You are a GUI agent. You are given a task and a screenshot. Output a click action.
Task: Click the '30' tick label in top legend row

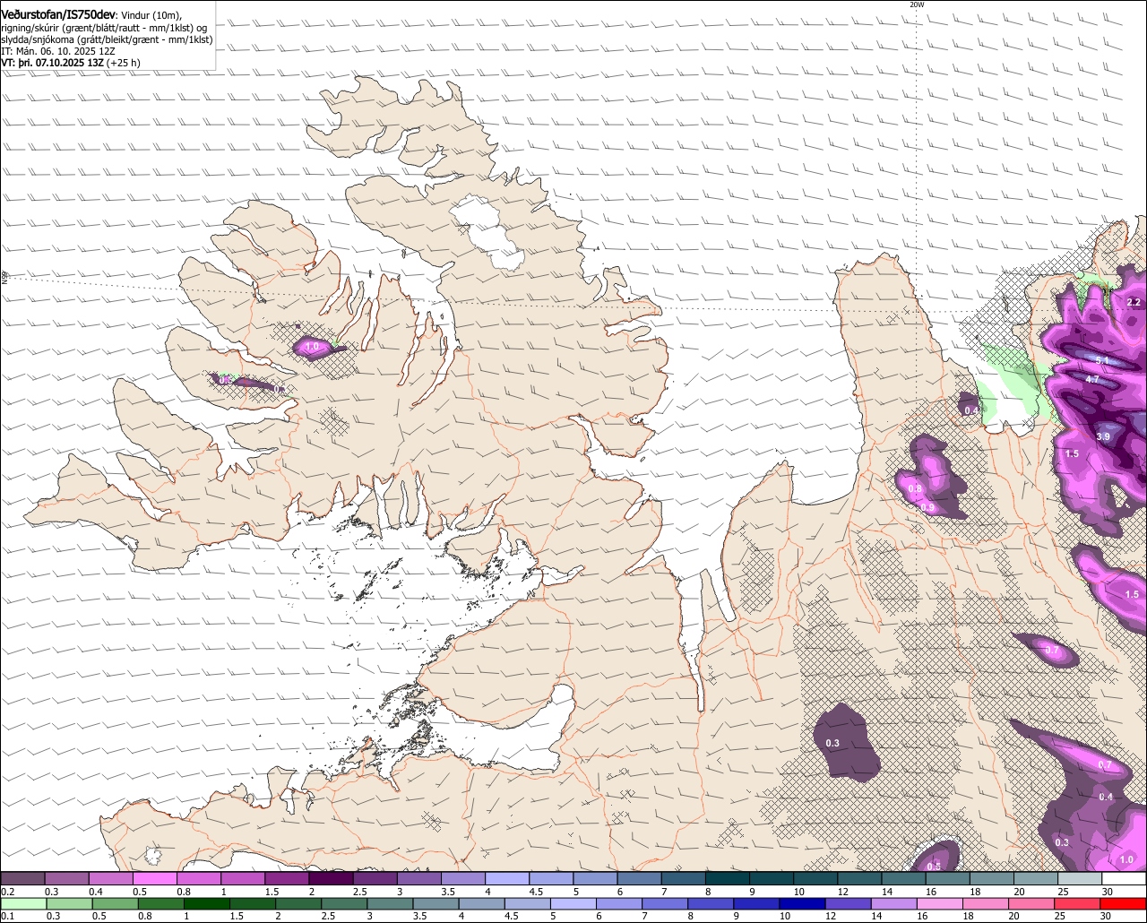click(1108, 892)
